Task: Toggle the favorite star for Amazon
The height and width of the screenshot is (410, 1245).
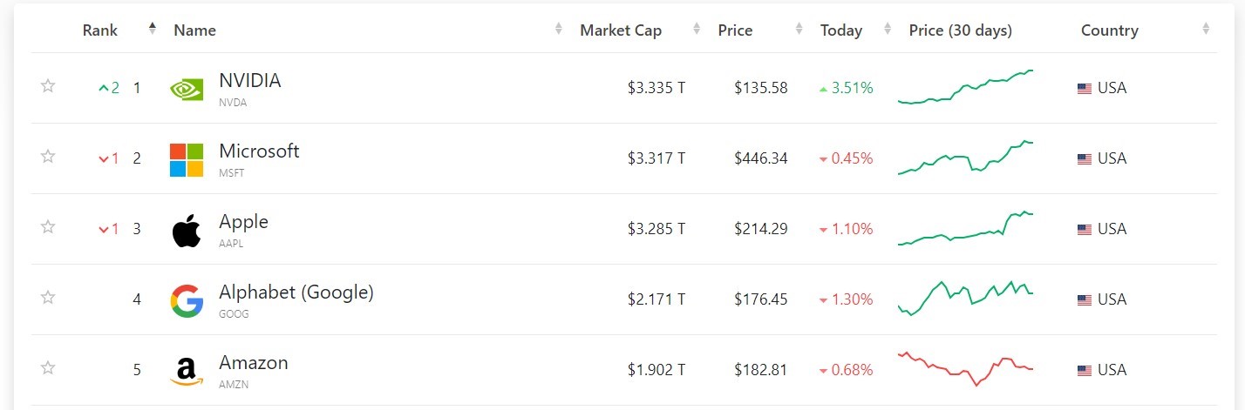Action: pos(48,367)
